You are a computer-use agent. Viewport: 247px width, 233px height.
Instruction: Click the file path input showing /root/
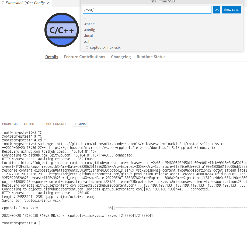[147, 10]
